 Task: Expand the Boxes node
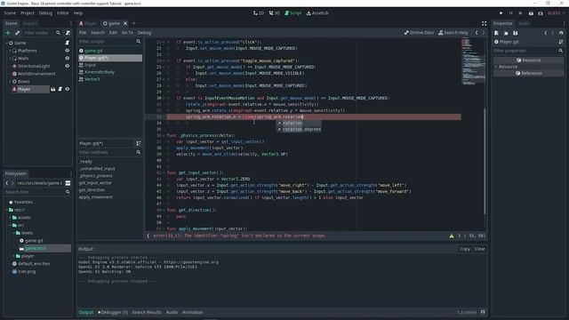click(x=10, y=82)
